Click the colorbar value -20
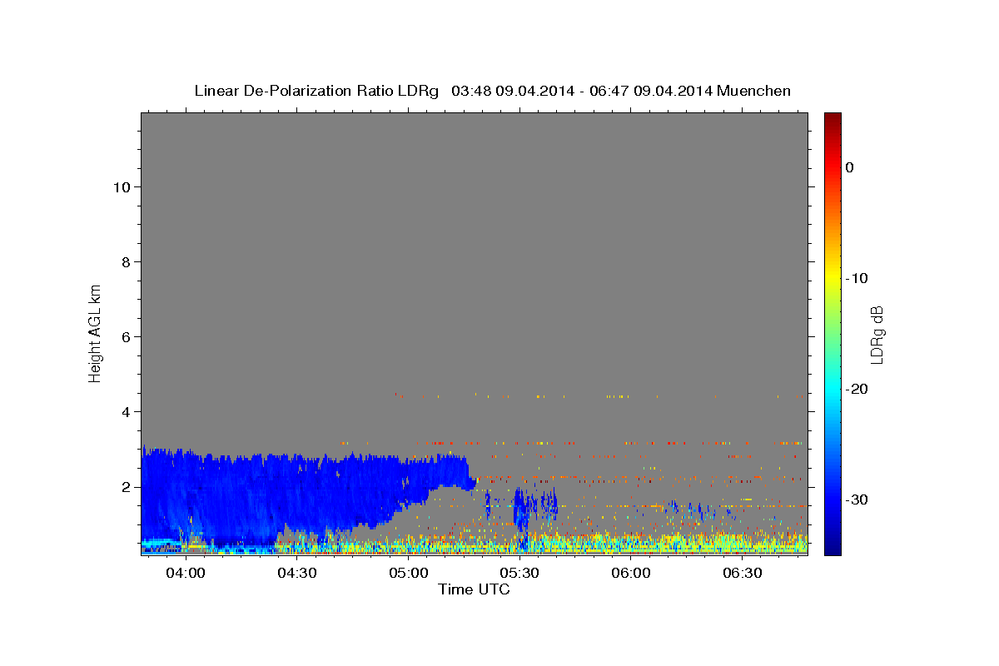The width and height of the screenshot is (999, 666). (x=857, y=389)
